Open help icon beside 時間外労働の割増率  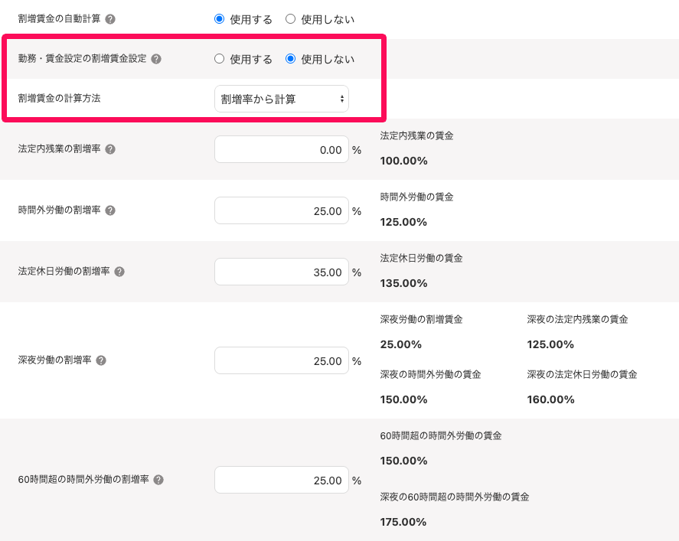coord(110,210)
